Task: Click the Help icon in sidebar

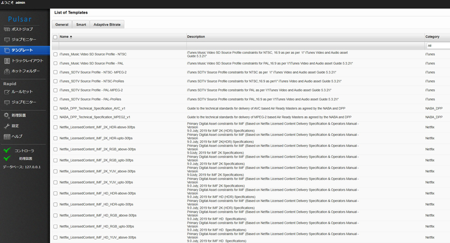Action: coord(7,136)
